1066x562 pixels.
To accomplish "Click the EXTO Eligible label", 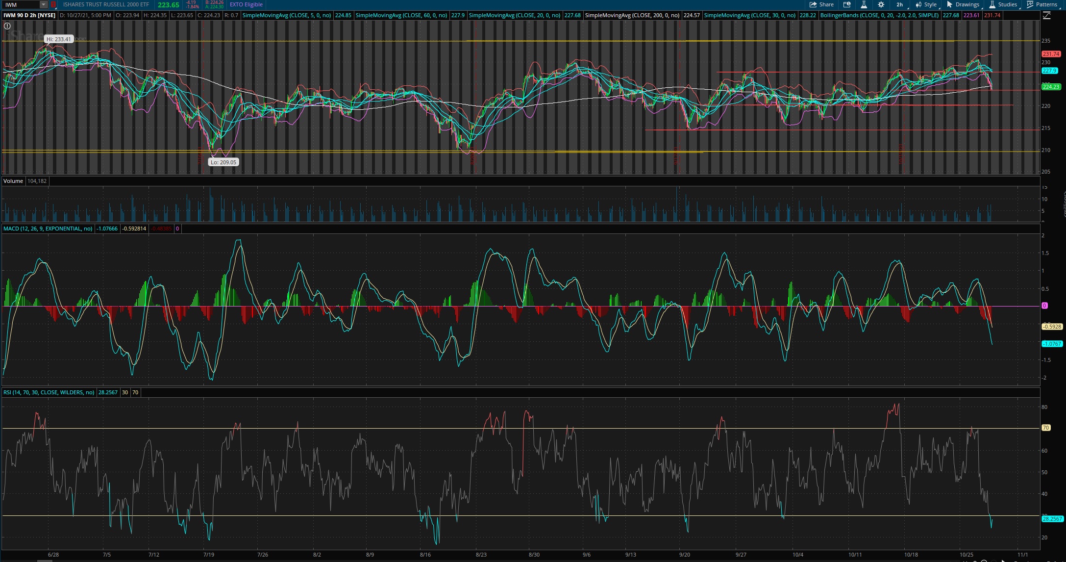I will tap(246, 4).
